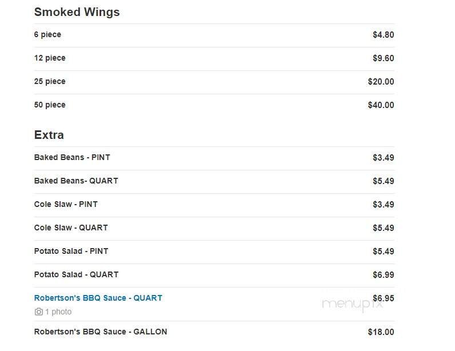Click the 25 piece wings row

point(50,82)
